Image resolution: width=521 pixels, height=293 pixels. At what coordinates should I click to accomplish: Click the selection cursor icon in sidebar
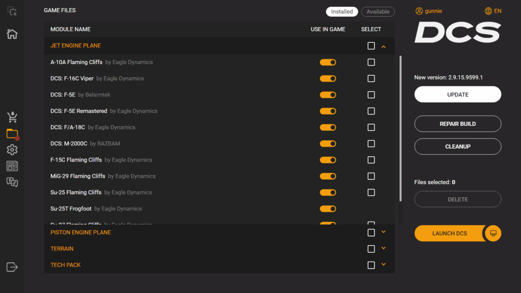[x=12, y=11]
